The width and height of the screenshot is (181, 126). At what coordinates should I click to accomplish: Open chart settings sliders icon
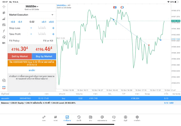pyautogui.click(x=4, y=25)
